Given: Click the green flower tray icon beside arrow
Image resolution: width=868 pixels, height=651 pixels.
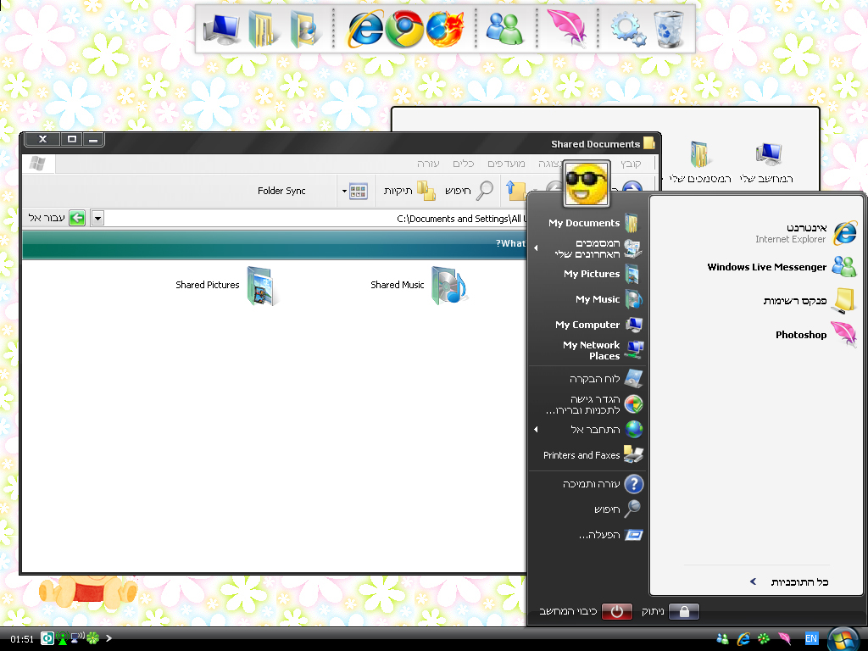Looking at the screenshot, I should pyautogui.click(x=92, y=638).
